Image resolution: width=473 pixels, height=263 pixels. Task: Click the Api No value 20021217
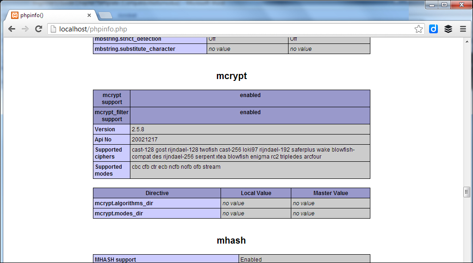tap(145, 139)
